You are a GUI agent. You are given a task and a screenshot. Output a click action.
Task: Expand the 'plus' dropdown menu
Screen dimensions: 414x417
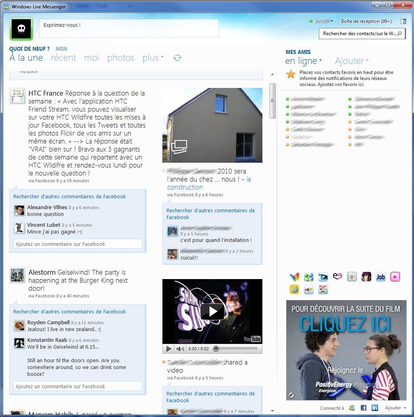pos(153,58)
